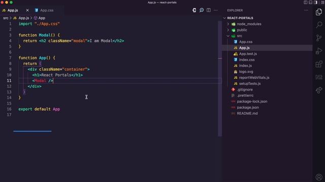Screen dimensions: 325x182
Task: Click the closing </div> tag
Action: pyautogui.click(x=35, y=86)
